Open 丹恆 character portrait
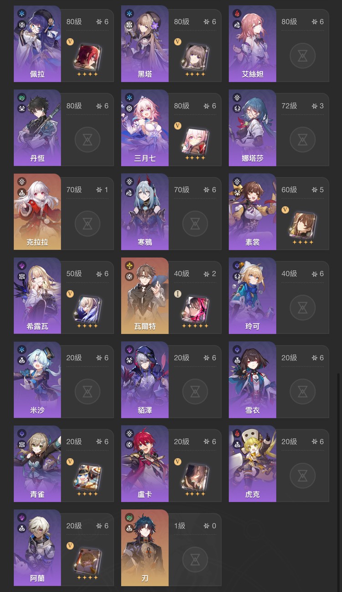This screenshot has height=592, width=342. (37, 128)
